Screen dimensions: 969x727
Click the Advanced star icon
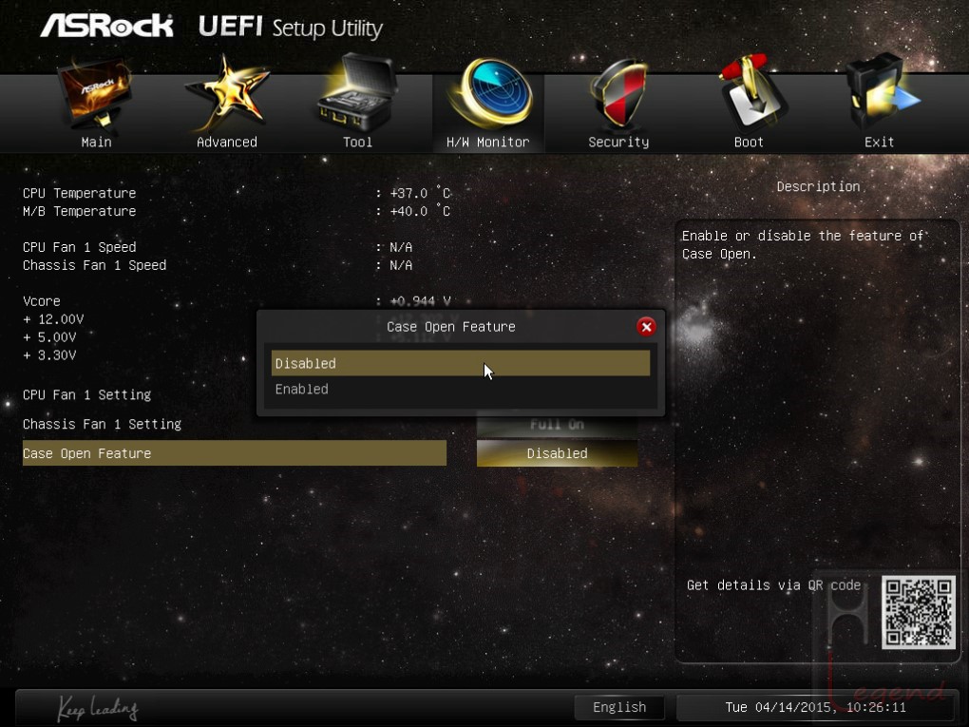(x=227, y=93)
